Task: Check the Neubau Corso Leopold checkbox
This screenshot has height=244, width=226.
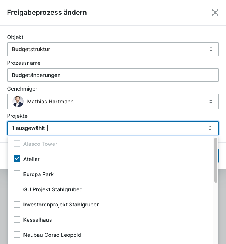Action: coord(17,235)
